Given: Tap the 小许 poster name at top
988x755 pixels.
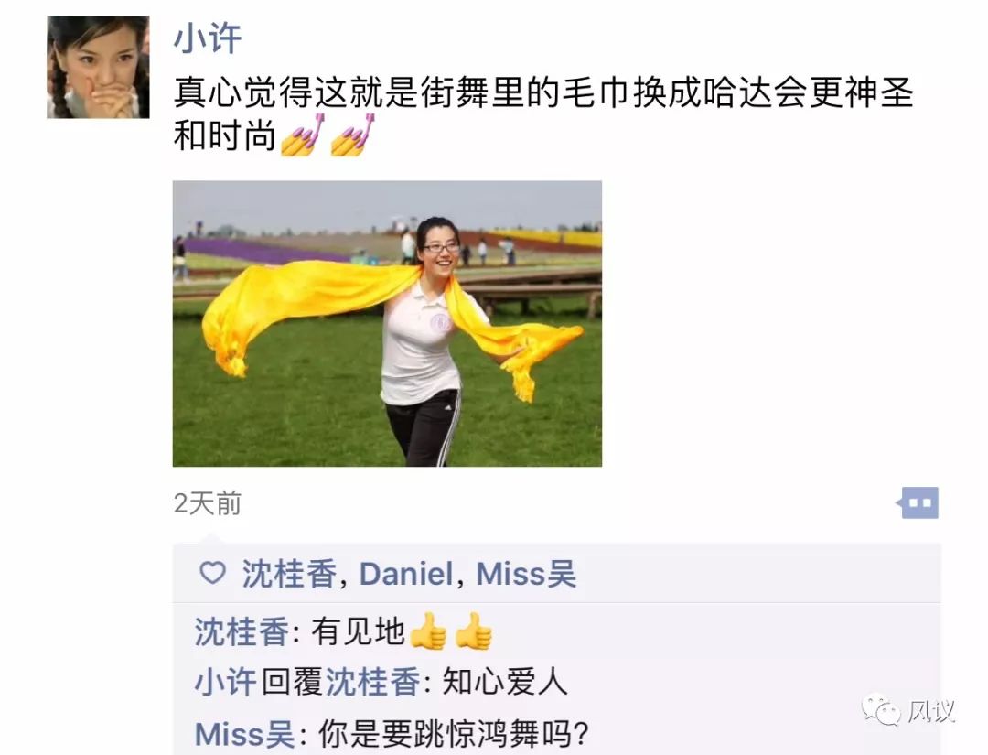Looking at the screenshot, I should [x=208, y=38].
